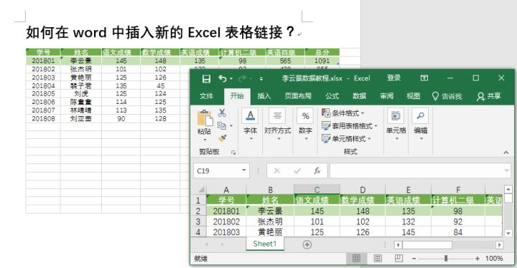Switch to Normal view icon in status bar
The image size is (517, 268).
[356, 259]
